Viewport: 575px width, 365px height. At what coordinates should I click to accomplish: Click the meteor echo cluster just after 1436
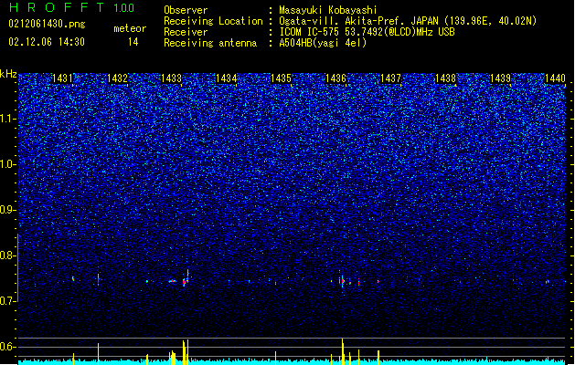pos(342,281)
